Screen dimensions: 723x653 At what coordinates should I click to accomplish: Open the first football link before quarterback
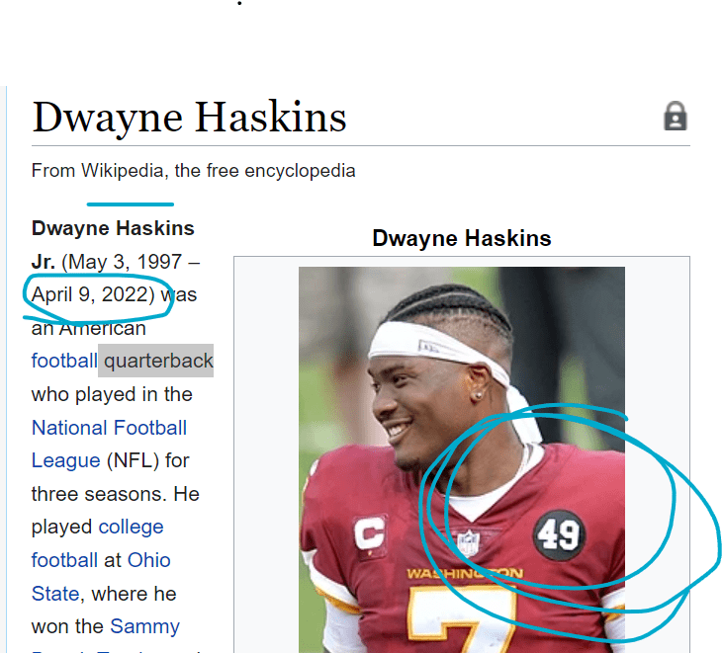(x=64, y=361)
